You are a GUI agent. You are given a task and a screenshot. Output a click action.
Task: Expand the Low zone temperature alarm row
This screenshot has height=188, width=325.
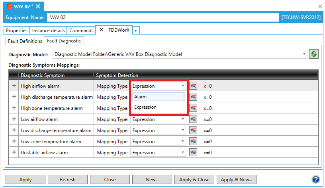14,142
